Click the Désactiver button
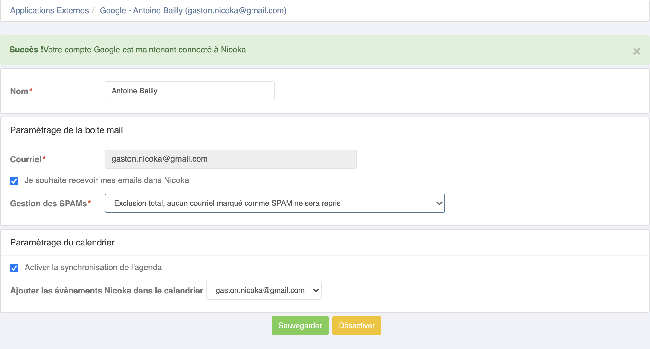 pyautogui.click(x=357, y=326)
